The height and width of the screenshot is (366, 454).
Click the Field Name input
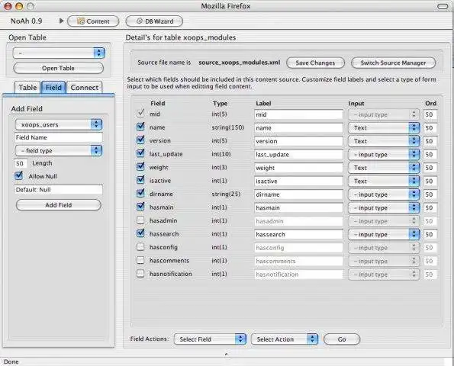click(x=59, y=137)
